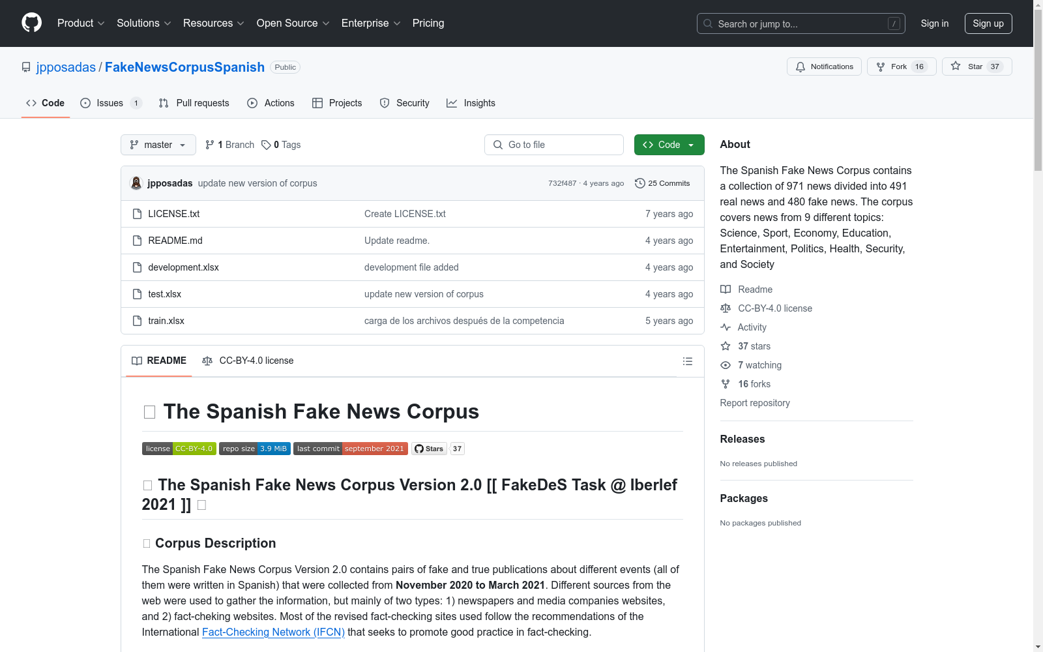Viewport: 1043px width, 652px height.
Task: Click the repo size 3.9 MiB badge
Action: click(x=255, y=449)
